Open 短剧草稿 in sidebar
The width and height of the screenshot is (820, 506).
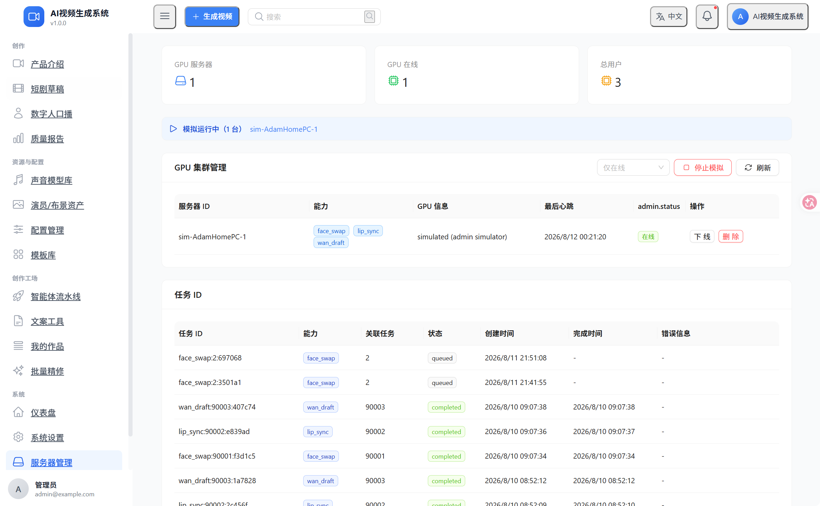tap(47, 89)
